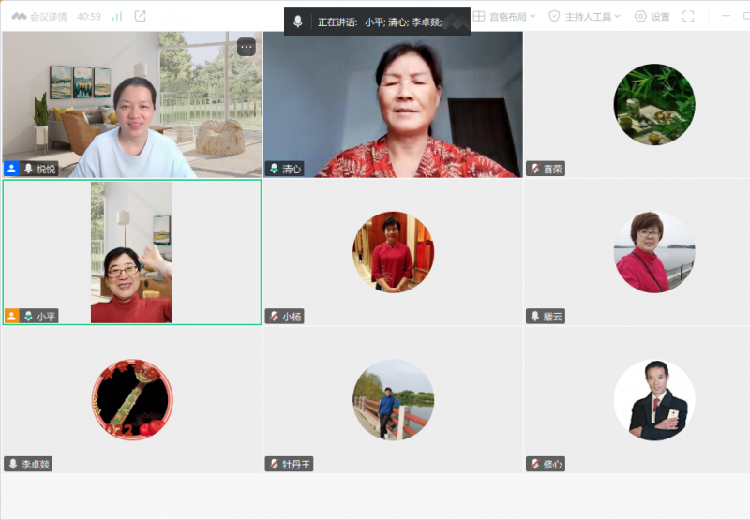Enter fullscreen mode via the fullscreen icon
The image size is (750, 520).
click(x=688, y=16)
